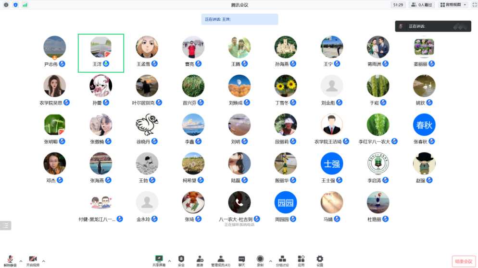This screenshot has width=478, height=268.
Task: Open the 安全 security shield icon
Action: [x=181, y=259]
